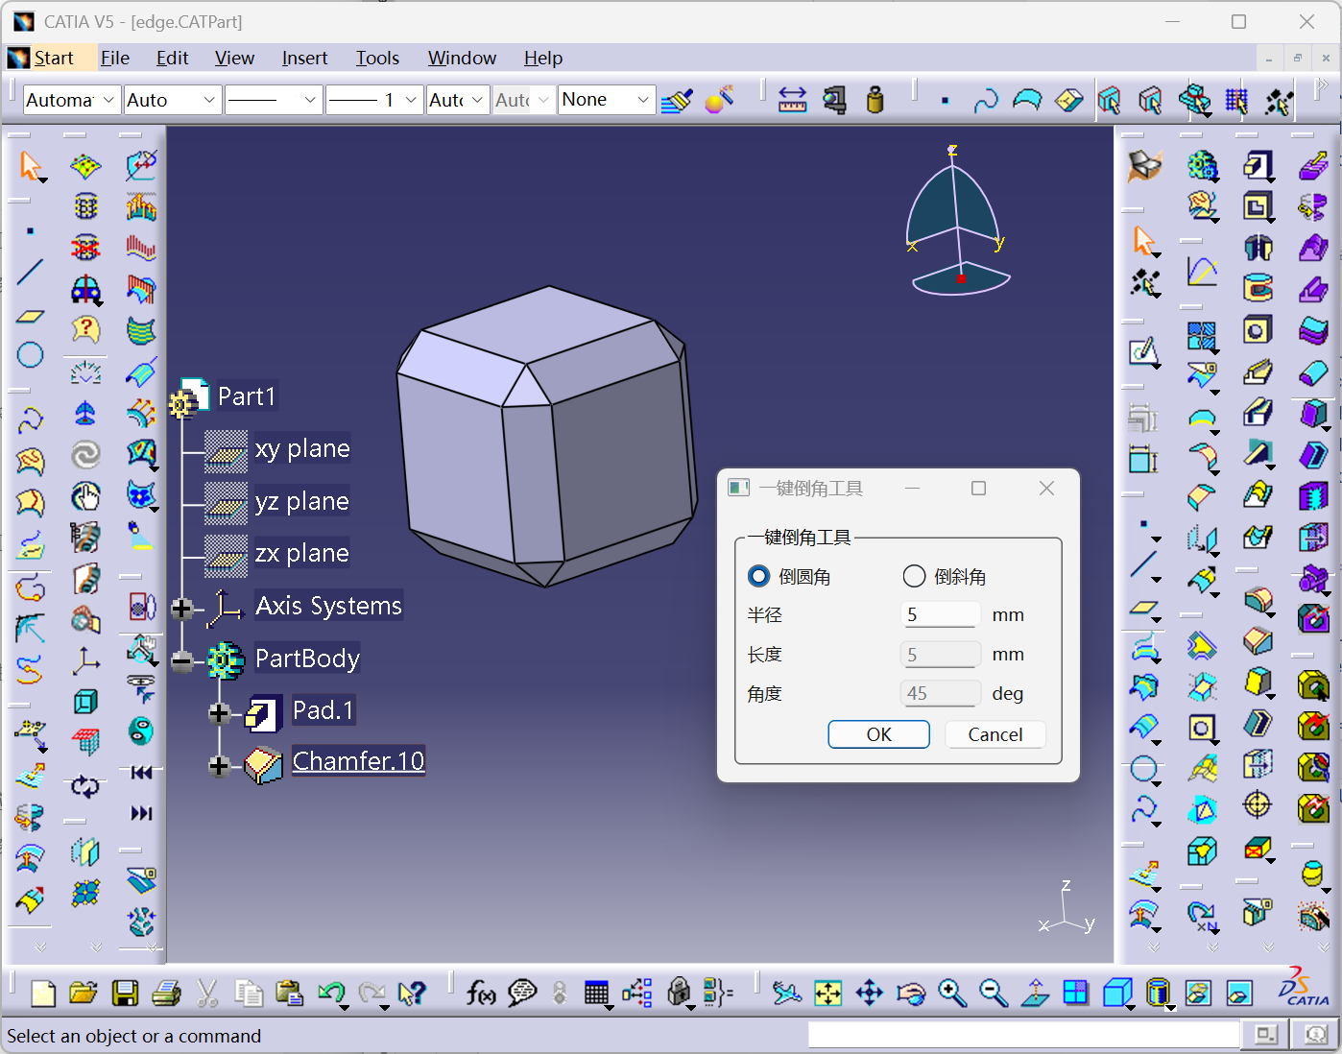Click the New document icon
Image resolution: width=1342 pixels, height=1054 pixels.
pos(43,993)
